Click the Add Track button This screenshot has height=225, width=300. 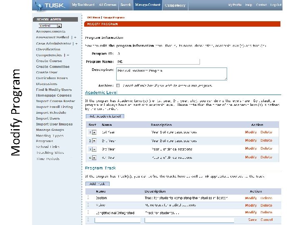pos(97,184)
